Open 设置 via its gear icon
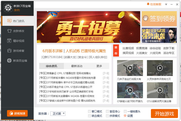This screenshot has width=181, height=121. pos(125,116)
